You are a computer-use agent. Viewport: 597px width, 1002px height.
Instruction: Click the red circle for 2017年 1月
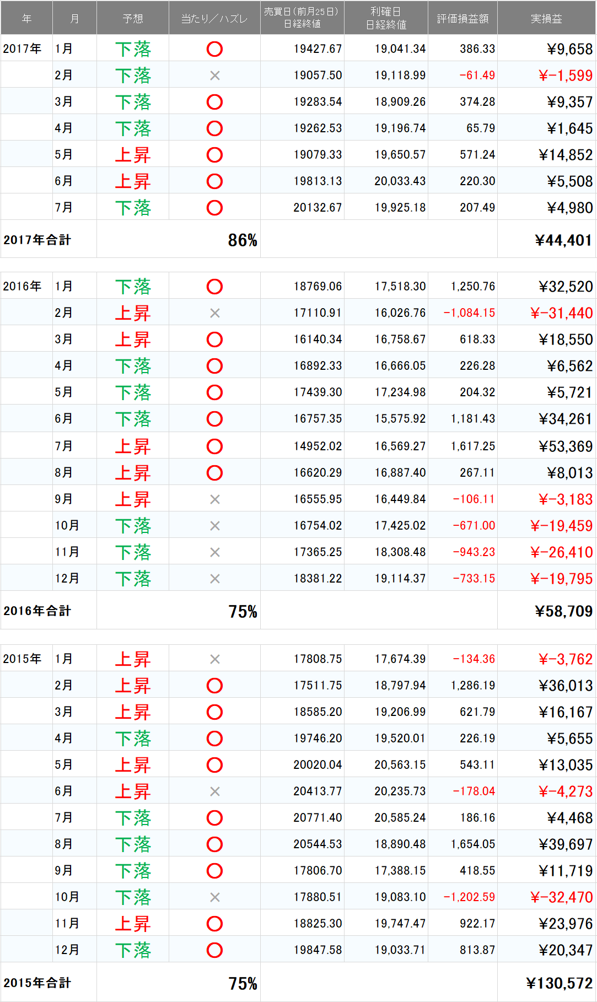point(214,49)
